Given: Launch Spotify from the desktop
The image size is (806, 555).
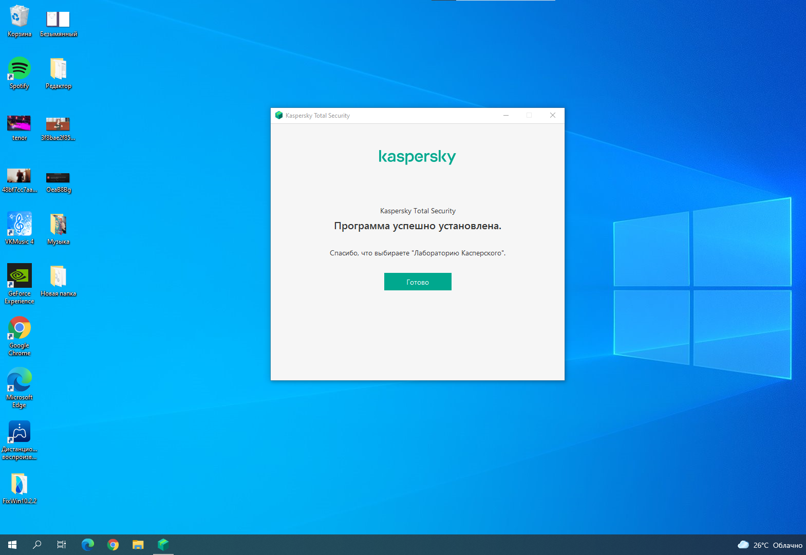Looking at the screenshot, I should 20,73.
